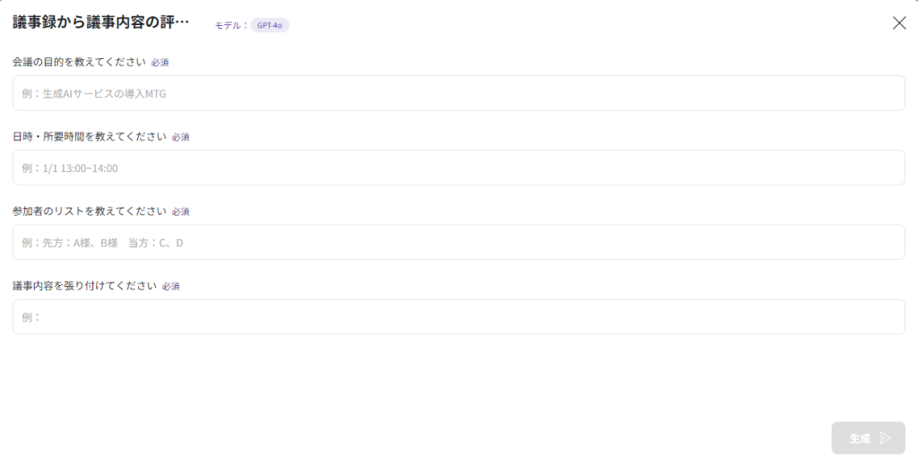Click the 議事内容を張り付けてください label
This screenshot has width=918, height=466.
84,285
